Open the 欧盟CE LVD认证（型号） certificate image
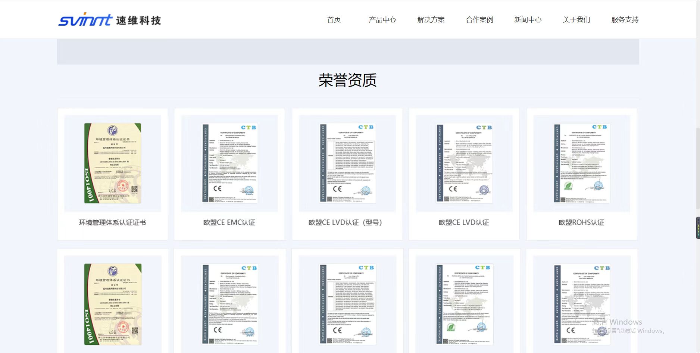This screenshot has height=353, width=700. tap(347, 163)
